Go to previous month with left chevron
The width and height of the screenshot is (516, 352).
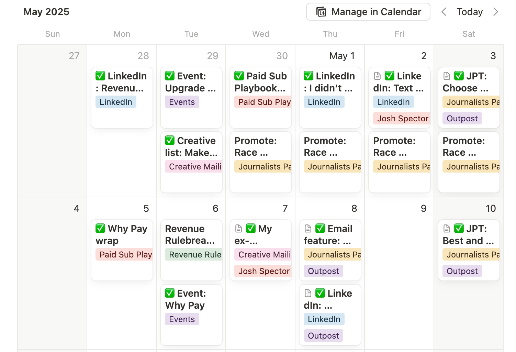click(444, 12)
